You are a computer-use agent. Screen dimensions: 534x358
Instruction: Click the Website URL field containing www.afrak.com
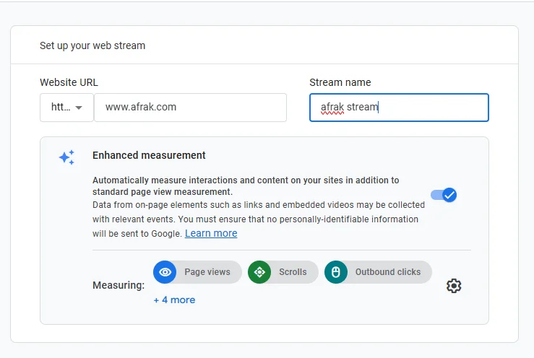click(x=190, y=108)
